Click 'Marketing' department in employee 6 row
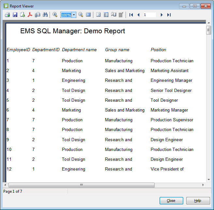The width and height of the screenshot is (214, 210). click(71, 110)
